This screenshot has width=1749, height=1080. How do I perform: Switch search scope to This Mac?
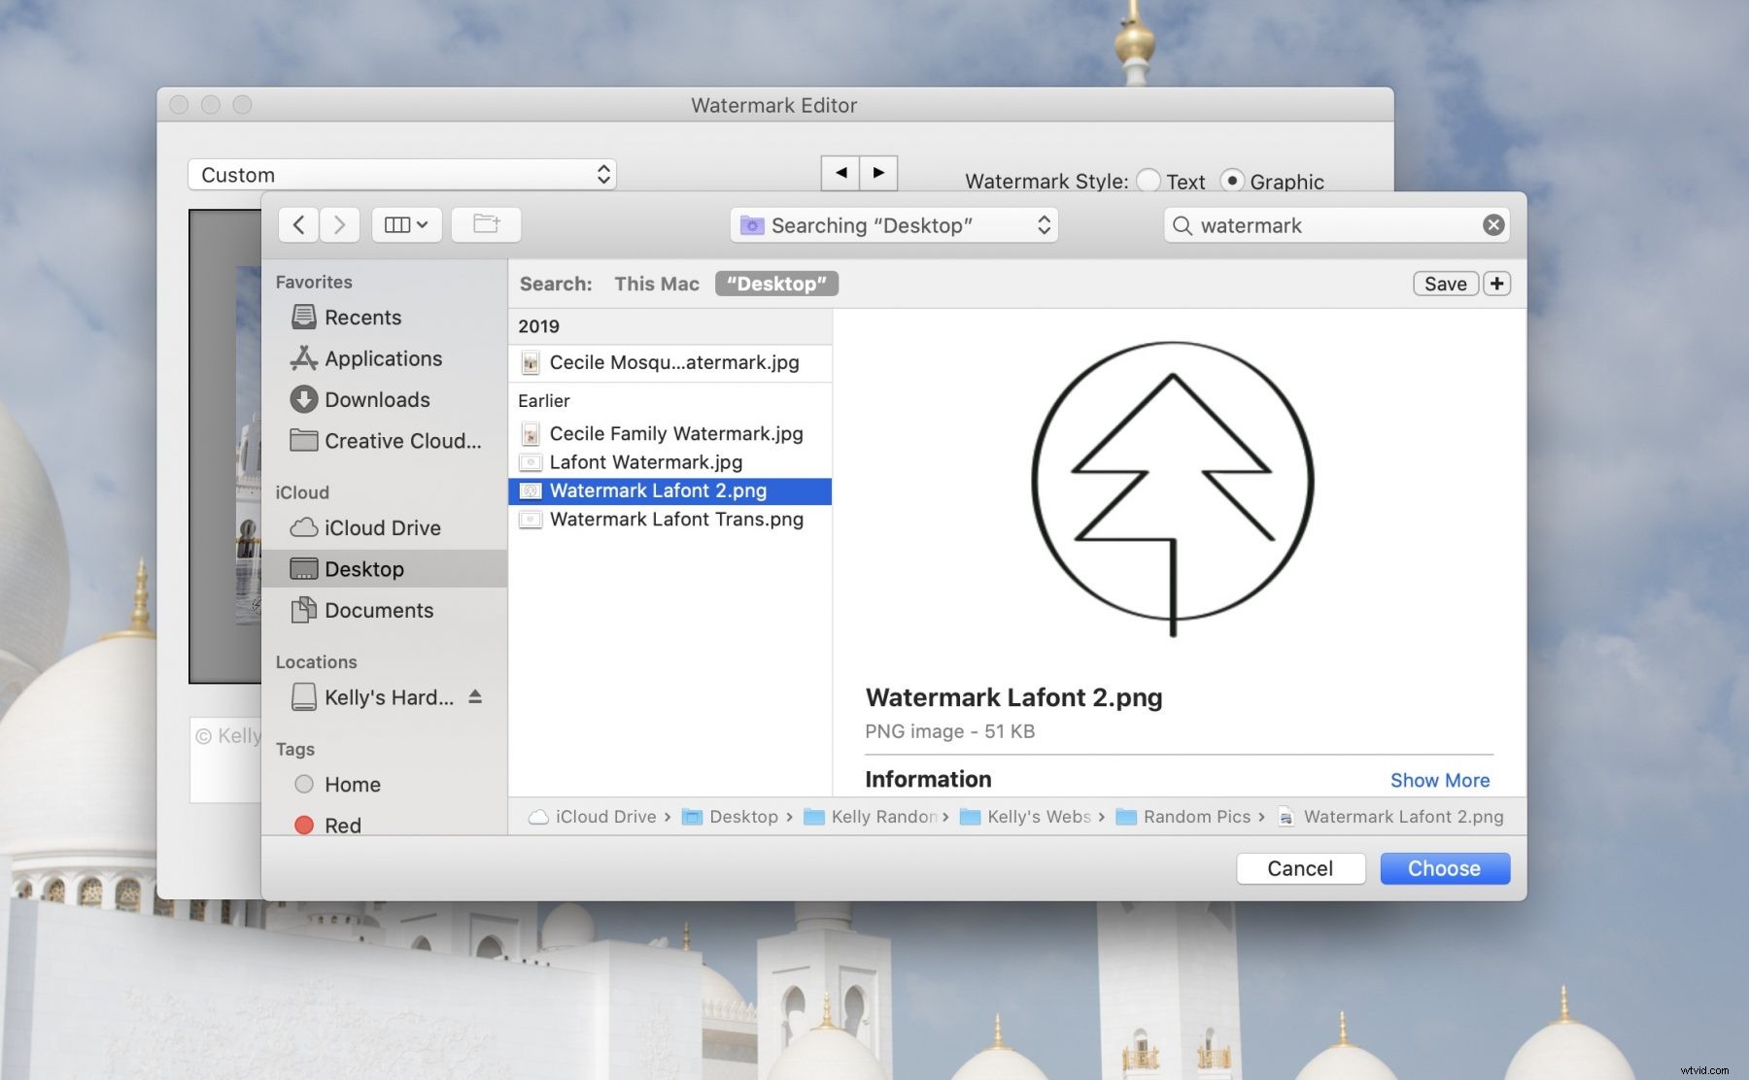point(656,284)
